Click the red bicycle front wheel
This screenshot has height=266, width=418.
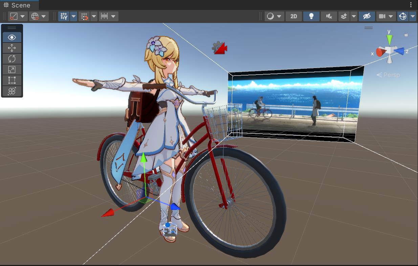[235, 202]
